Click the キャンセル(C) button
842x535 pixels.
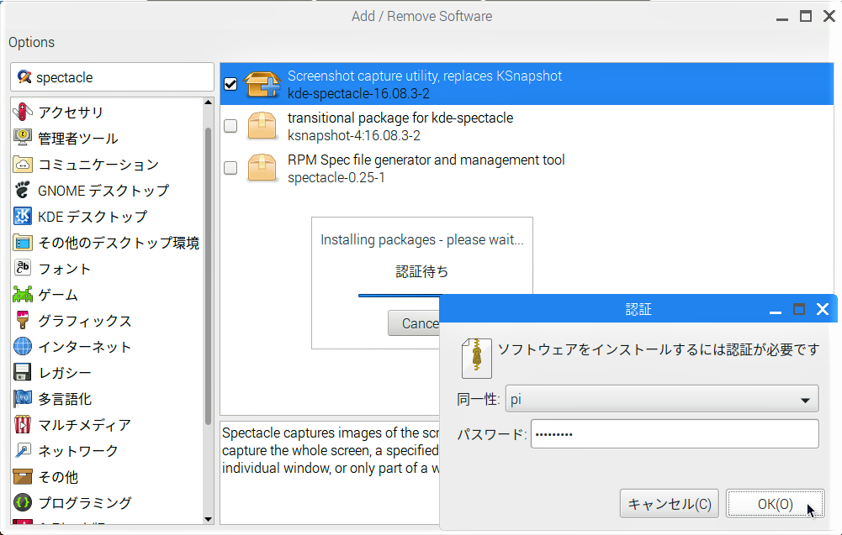pos(669,504)
